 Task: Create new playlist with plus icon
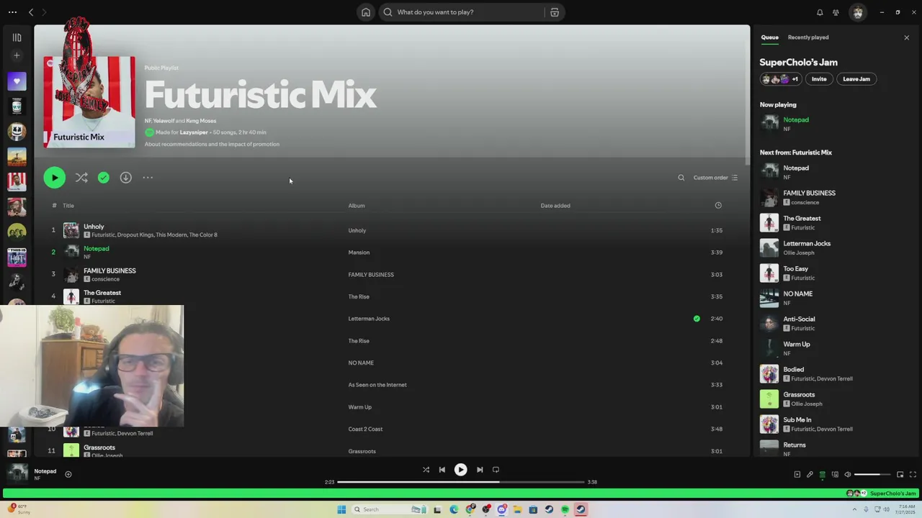click(x=17, y=55)
